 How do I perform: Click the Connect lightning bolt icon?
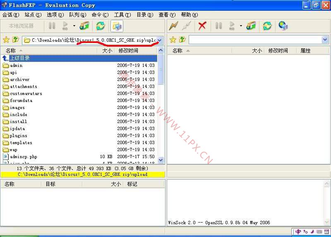174,26
